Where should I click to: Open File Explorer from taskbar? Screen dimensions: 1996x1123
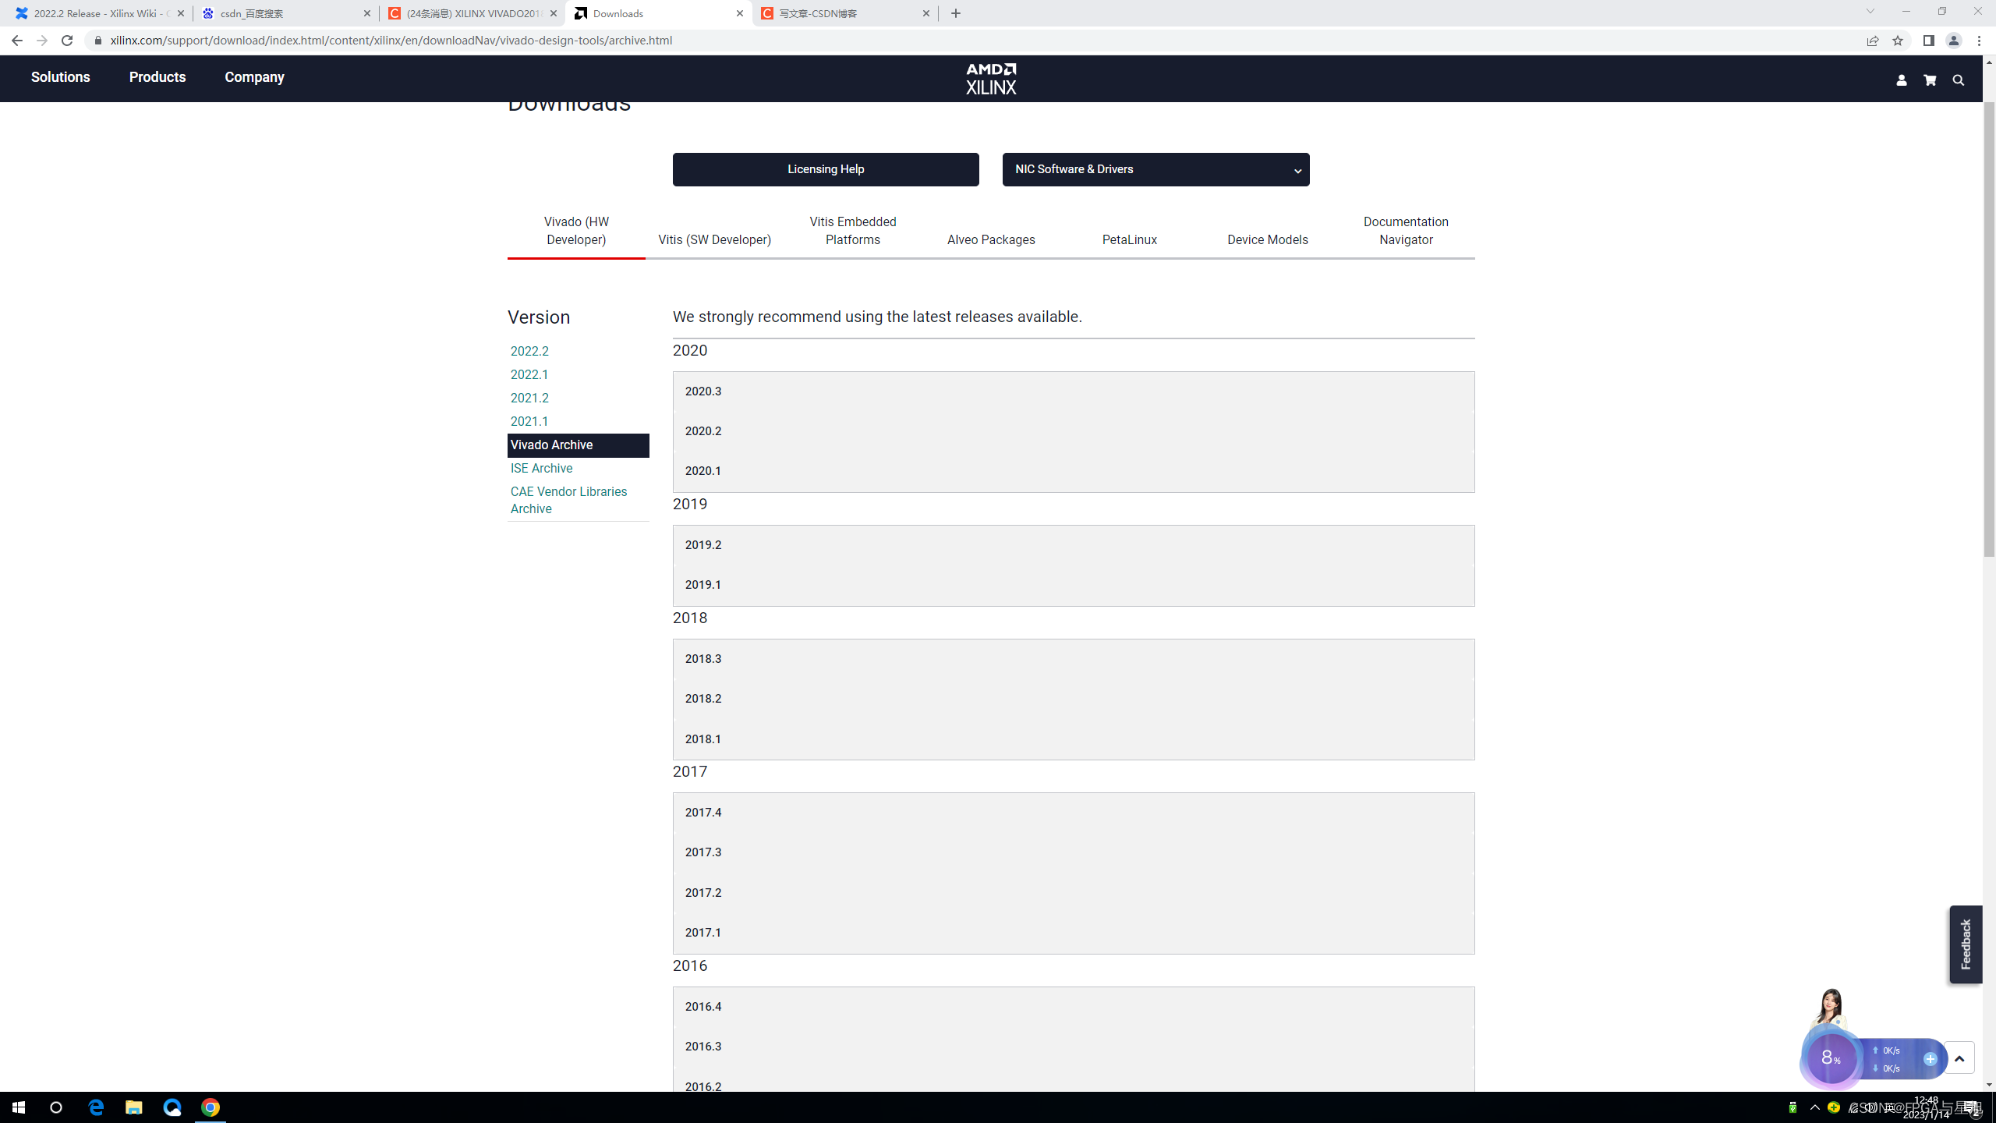click(134, 1107)
